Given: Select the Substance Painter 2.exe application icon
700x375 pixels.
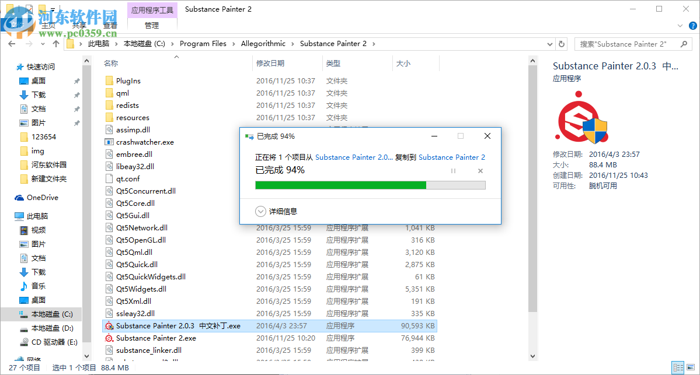Looking at the screenshot, I should click(109, 338).
